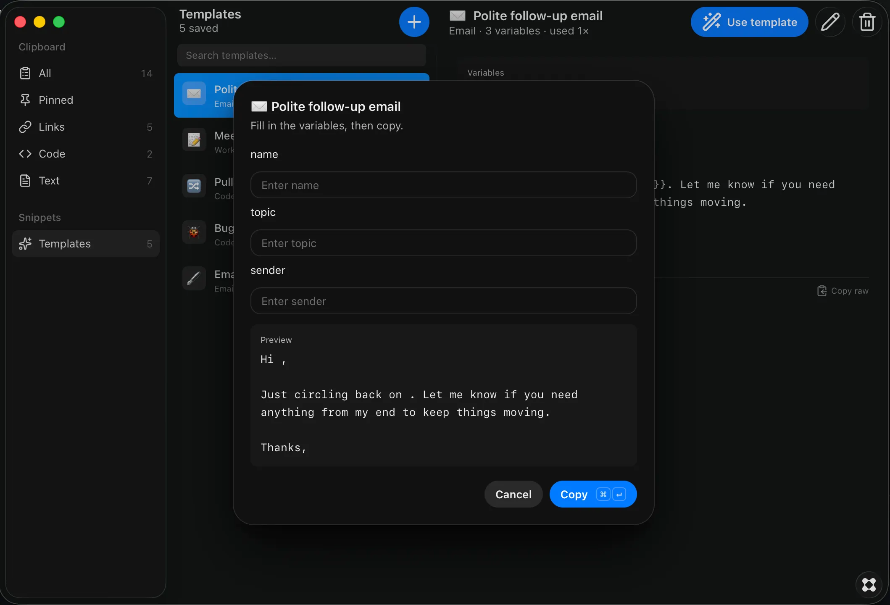Click the 'Preview' label in dialog

276,340
